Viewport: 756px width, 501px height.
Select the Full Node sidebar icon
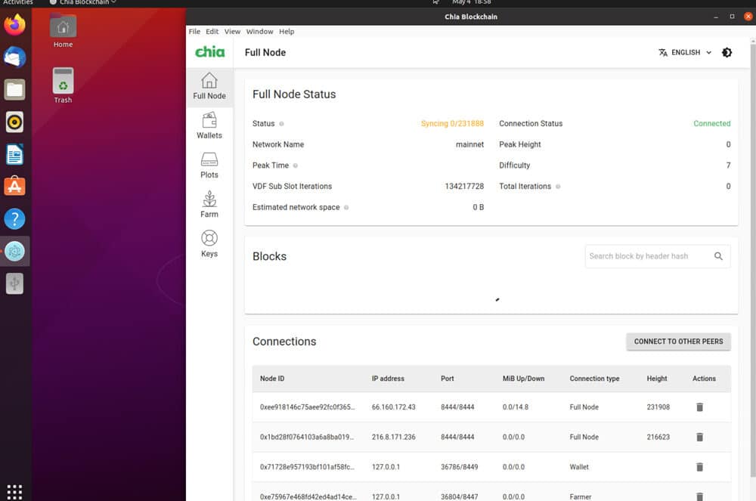point(209,85)
